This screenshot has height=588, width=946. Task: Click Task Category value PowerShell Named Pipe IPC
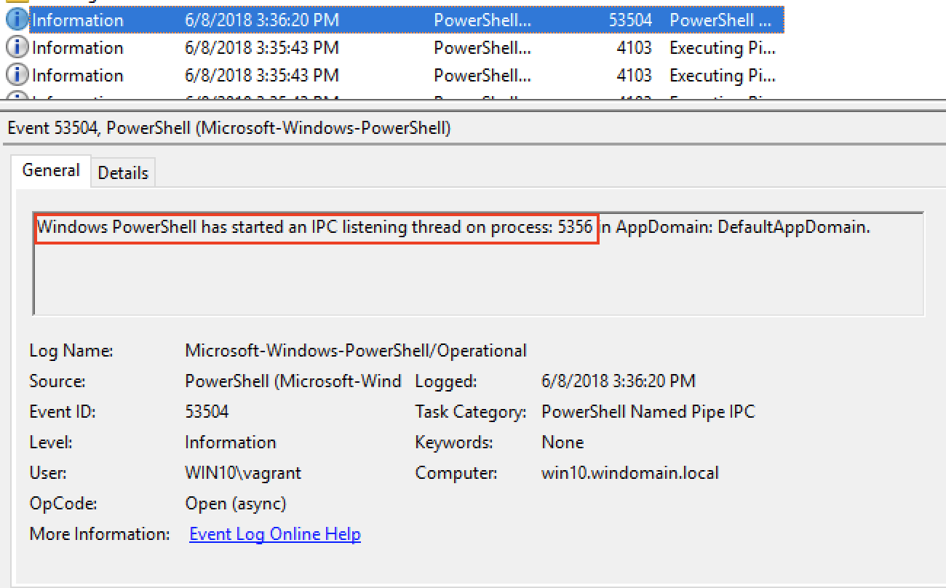click(x=648, y=412)
